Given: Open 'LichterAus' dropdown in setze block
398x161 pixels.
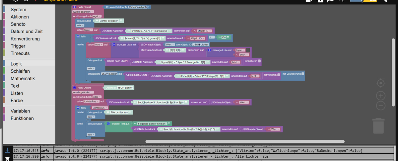Looking at the screenshot, I should pos(91,101).
